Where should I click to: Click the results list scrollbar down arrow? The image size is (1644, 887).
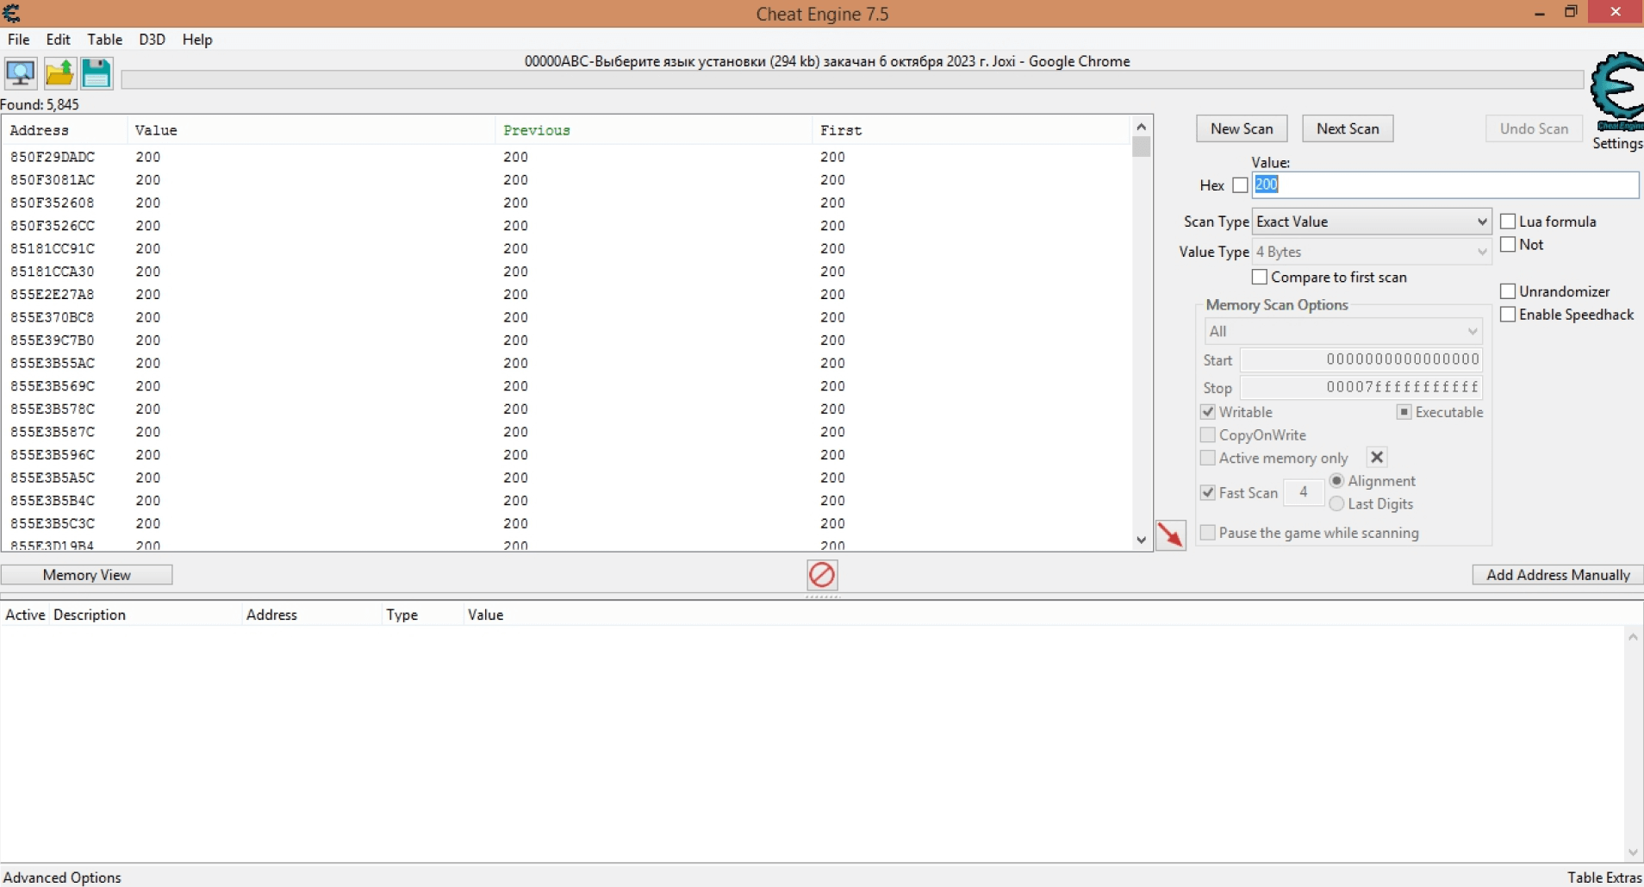tap(1141, 540)
